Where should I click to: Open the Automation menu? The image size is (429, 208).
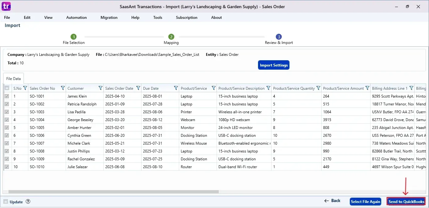pyautogui.click(x=76, y=18)
